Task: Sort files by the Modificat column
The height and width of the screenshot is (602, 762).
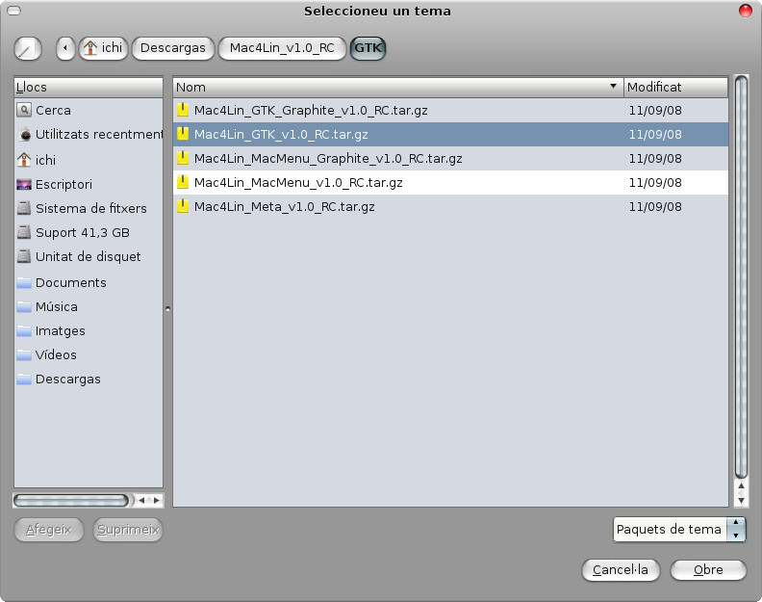Action: (x=675, y=87)
